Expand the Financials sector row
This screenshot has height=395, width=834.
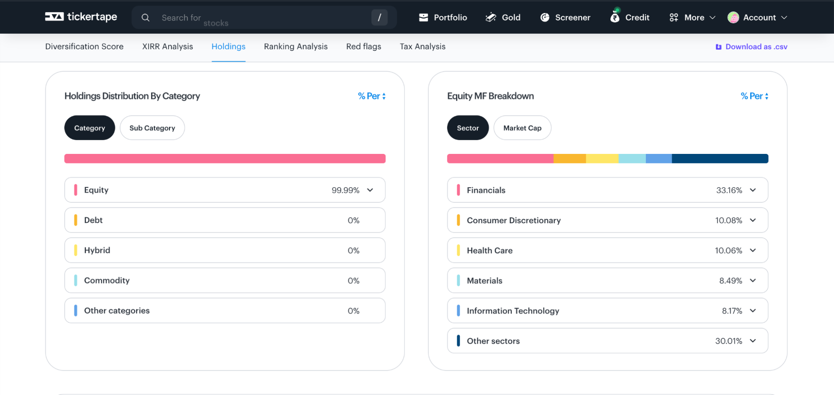(x=753, y=190)
